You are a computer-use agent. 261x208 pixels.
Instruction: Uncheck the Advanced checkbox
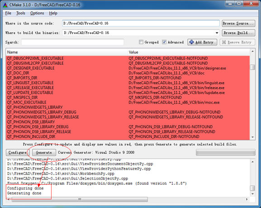pos(164,42)
